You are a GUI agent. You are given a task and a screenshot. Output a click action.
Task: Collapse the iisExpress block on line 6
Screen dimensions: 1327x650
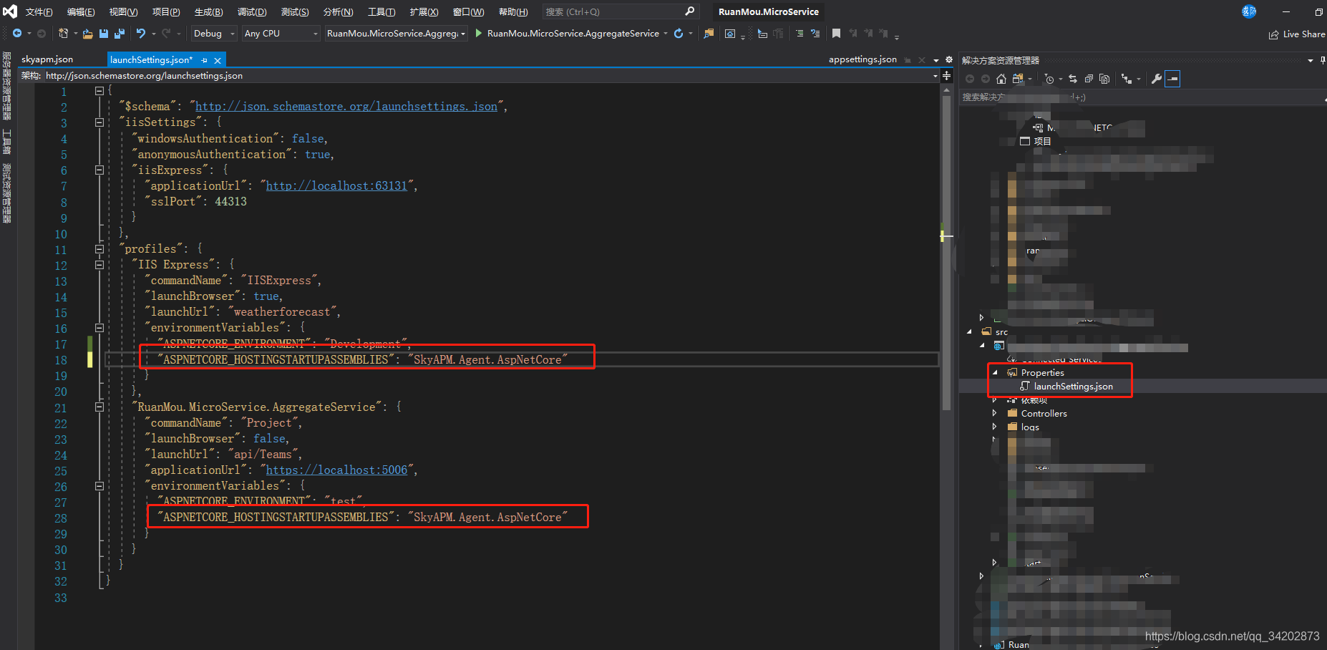[99, 170]
